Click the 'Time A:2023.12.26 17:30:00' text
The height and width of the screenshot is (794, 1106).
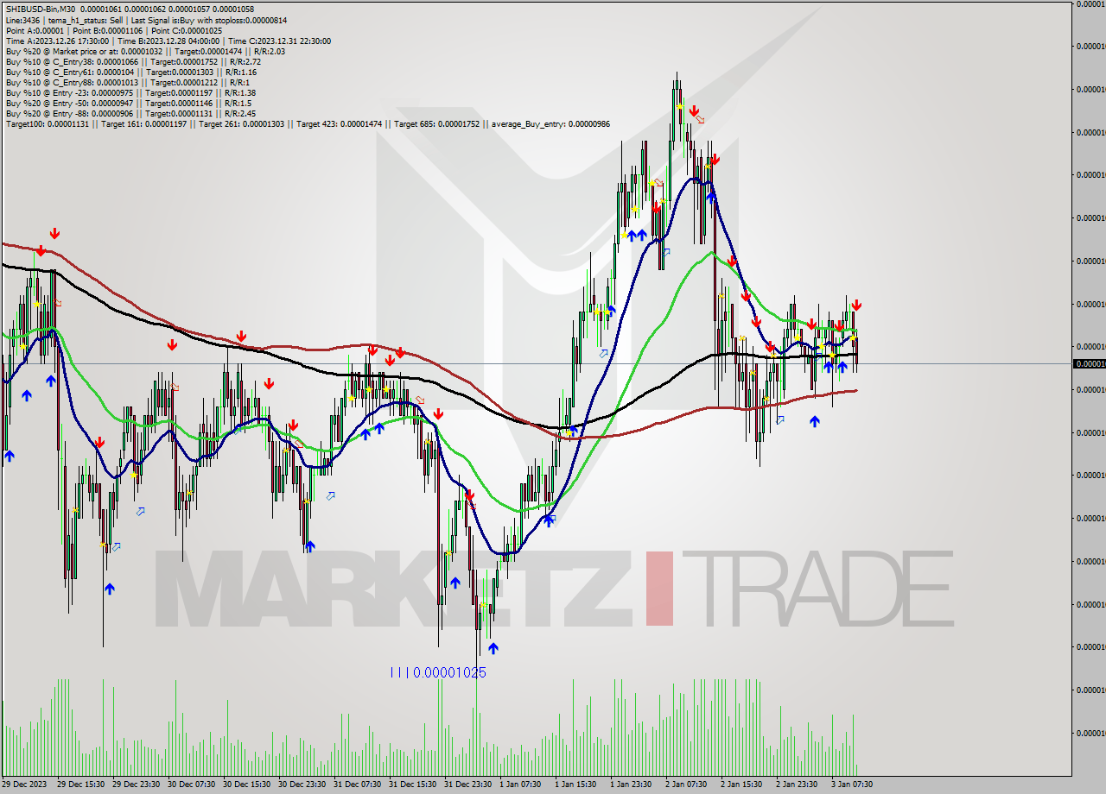point(57,41)
